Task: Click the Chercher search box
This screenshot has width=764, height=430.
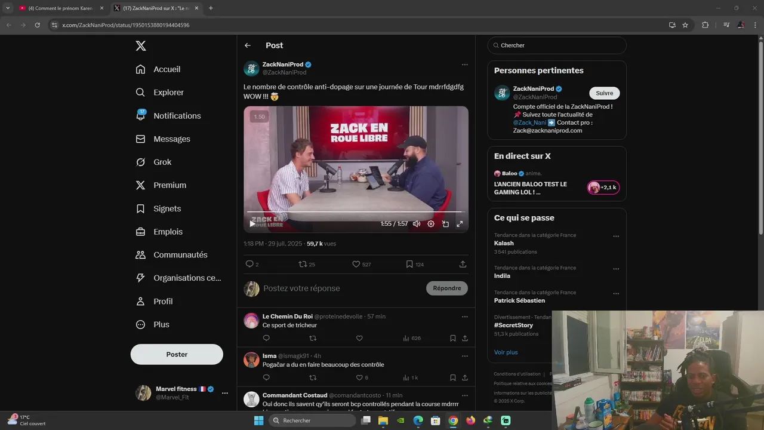Action: pyautogui.click(x=557, y=45)
